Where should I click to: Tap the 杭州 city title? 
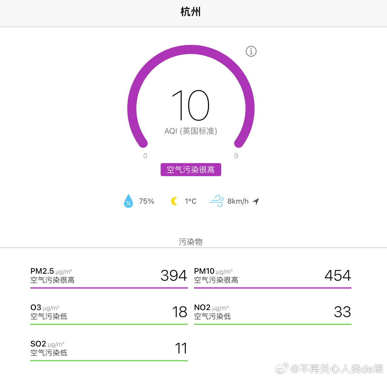tap(191, 12)
